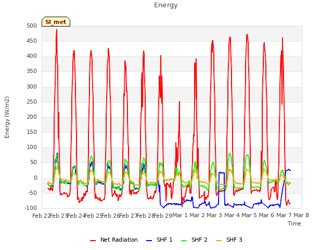Click the orange SHF 3 legend swatch
The image size is (333, 250).
pyautogui.click(x=219, y=241)
